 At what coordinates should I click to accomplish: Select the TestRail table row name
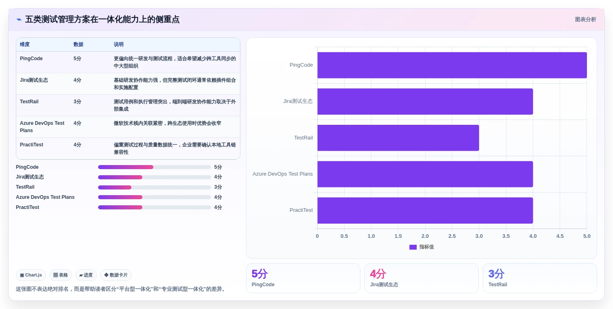click(29, 102)
